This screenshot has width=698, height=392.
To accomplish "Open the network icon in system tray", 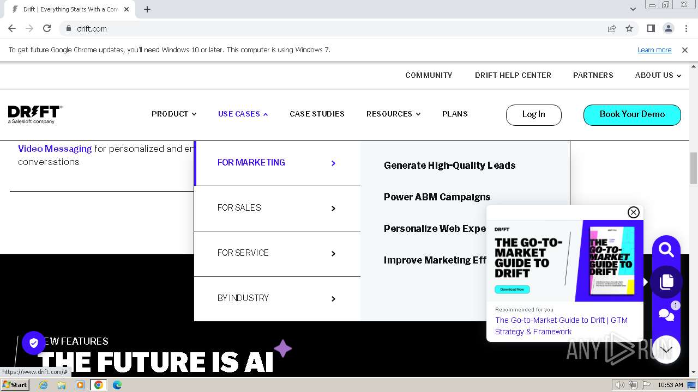I will 633,385.
